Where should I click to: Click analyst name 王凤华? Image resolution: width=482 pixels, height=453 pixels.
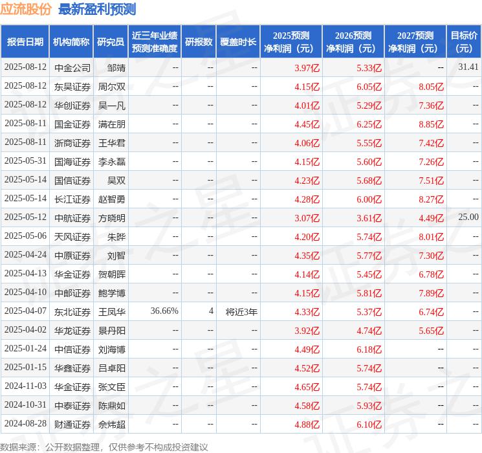pos(111,312)
